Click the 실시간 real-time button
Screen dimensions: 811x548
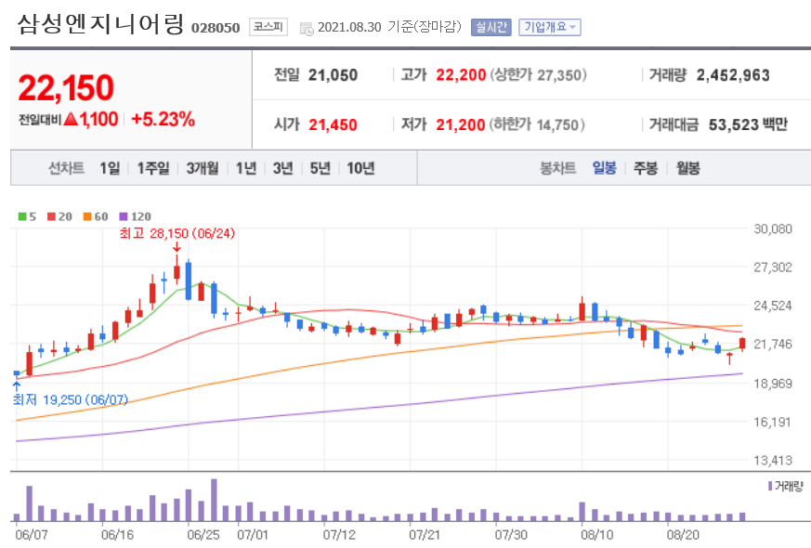(491, 27)
